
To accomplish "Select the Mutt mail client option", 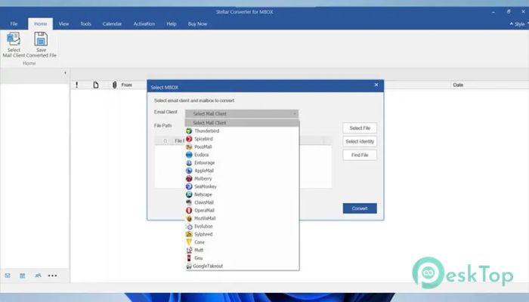I will [x=242, y=250].
